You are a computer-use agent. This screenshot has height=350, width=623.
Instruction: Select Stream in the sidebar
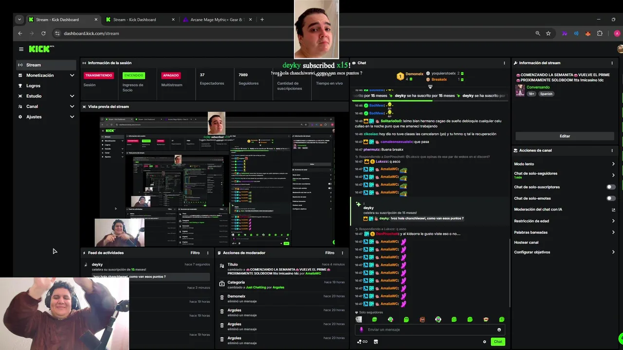point(46,65)
